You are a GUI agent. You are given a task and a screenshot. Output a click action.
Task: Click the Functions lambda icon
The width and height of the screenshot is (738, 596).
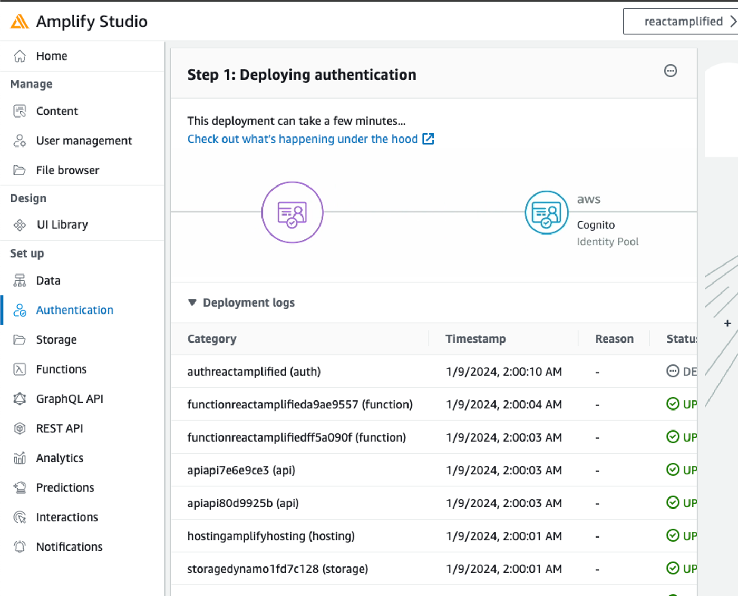pyautogui.click(x=20, y=369)
